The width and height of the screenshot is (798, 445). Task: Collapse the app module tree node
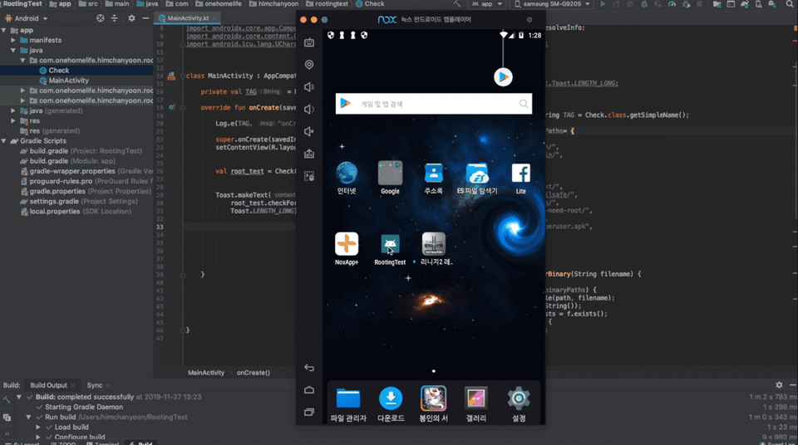4,31
